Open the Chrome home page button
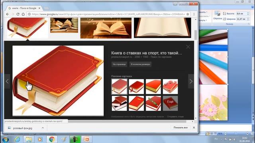The width and height of the screenshot is (255, 143). pyautogui.click(x=23, y=14)
